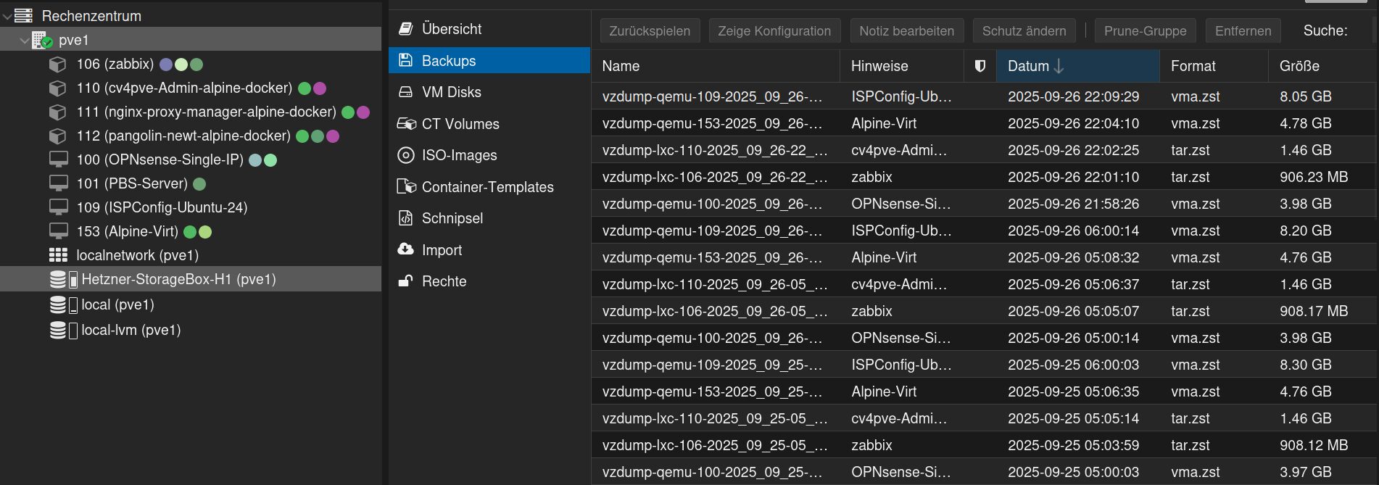
Task: Open the Übersicht section
Action: [x=451, y=29]
